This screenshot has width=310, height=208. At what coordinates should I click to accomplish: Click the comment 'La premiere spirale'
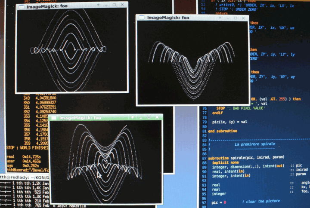click(x=254, y=144)
